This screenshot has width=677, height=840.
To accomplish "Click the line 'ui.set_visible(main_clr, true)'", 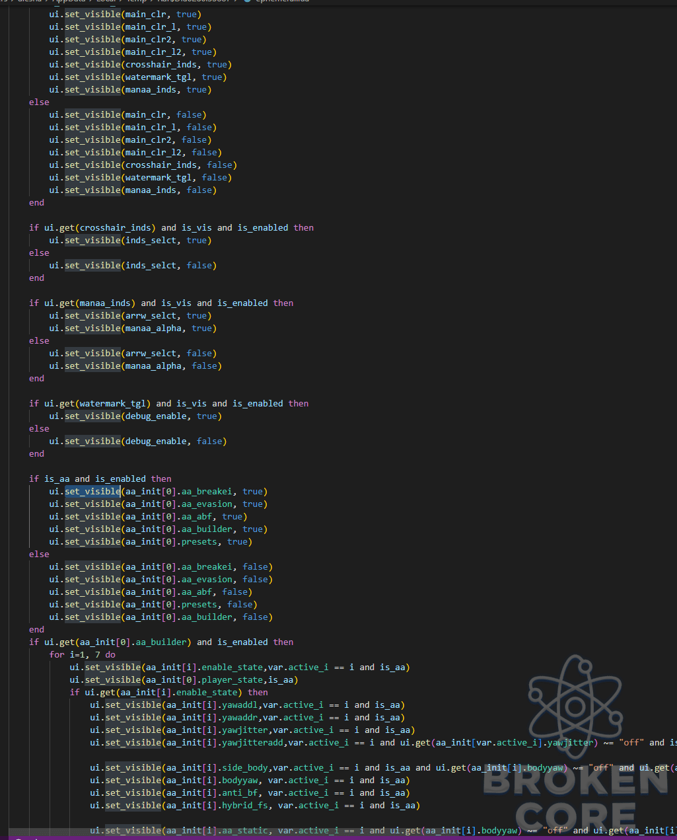I will 125,15.
